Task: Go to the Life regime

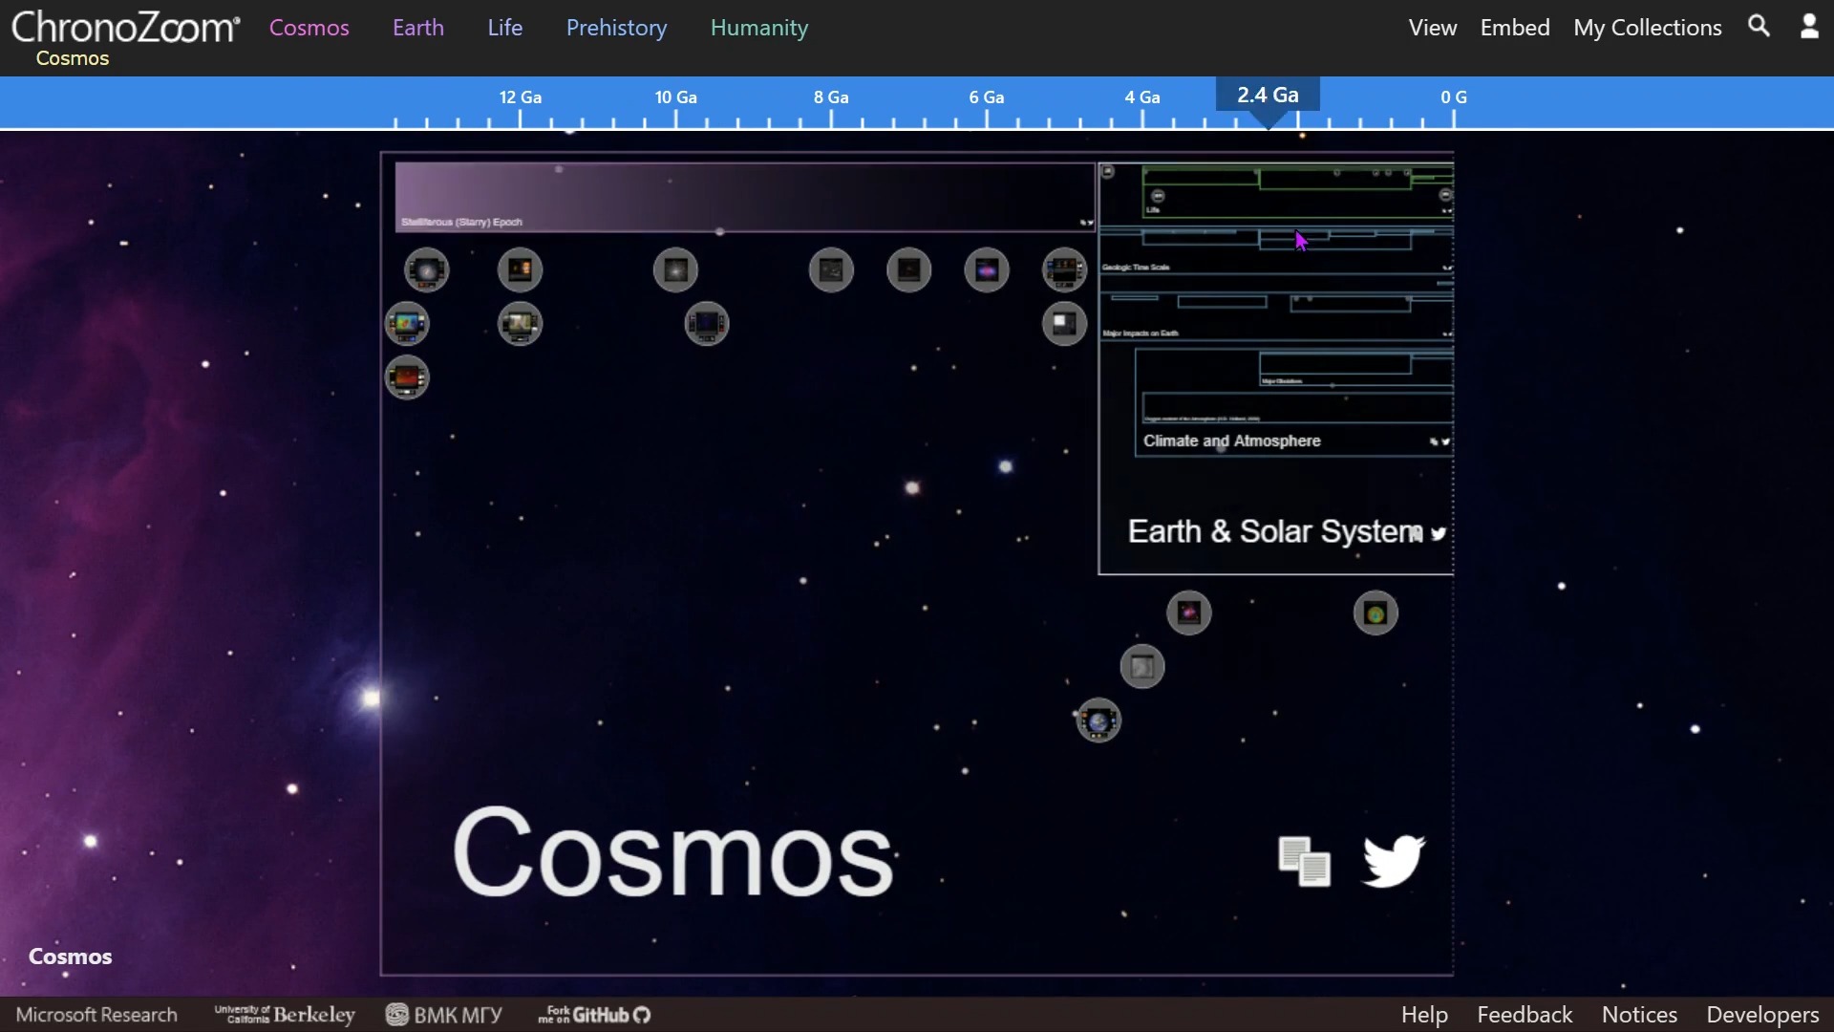Action: tap(505, 28)
